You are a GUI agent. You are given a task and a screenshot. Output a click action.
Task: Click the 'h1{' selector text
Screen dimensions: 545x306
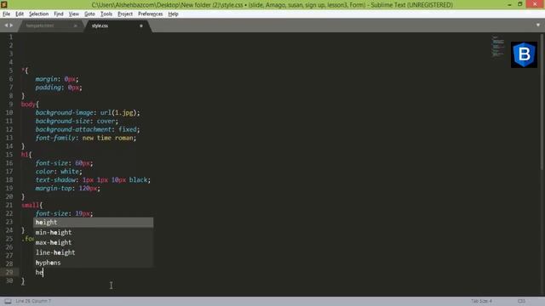[26, 155]
